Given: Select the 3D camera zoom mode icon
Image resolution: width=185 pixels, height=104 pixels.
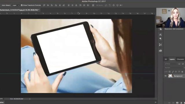Looking at the screenshot, I should tap(121, 5).
